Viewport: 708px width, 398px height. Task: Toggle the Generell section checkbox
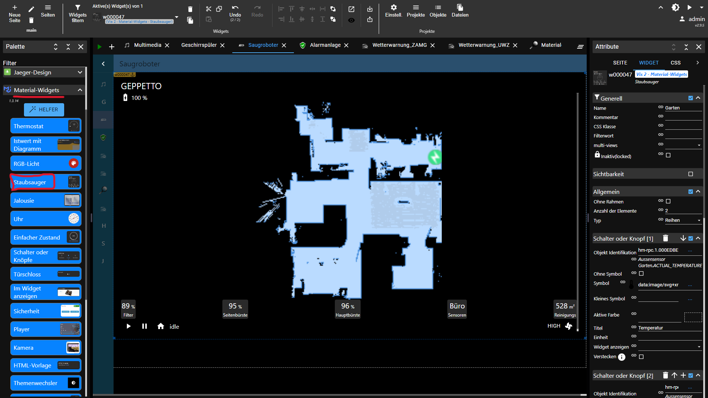click(x=691, y=98)
